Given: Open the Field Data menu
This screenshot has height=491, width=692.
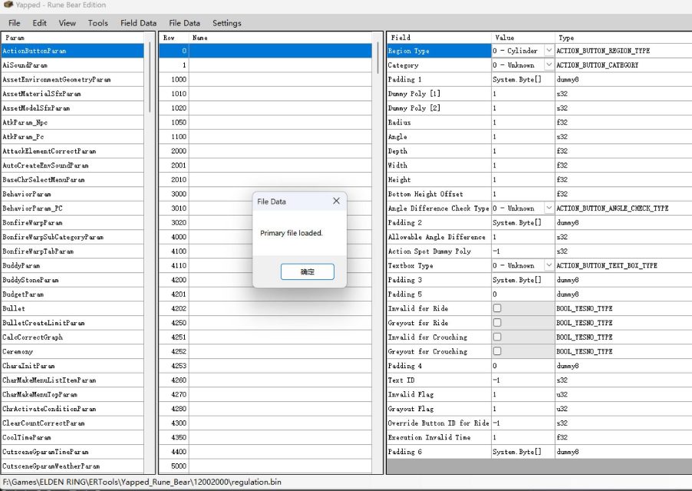Looking at the screenshot, I should pos(138,23).
